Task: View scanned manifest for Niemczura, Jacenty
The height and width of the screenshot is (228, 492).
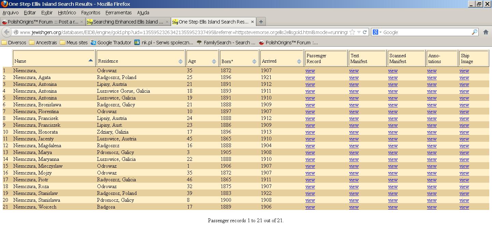Action: coord(393,139)
